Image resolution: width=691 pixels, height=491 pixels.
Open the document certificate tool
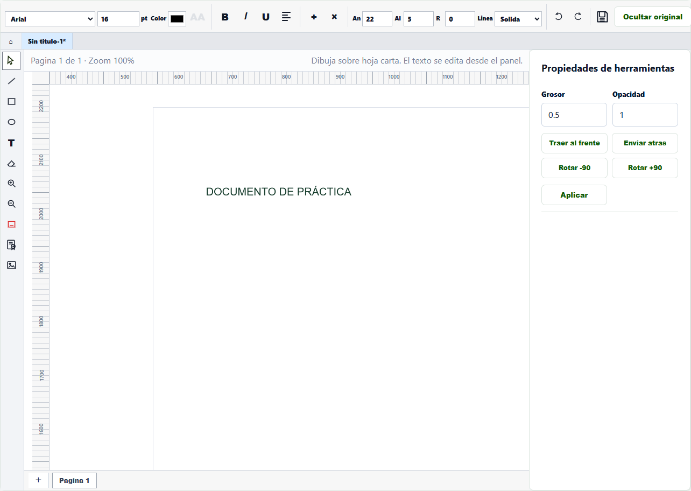click(11, 245)
